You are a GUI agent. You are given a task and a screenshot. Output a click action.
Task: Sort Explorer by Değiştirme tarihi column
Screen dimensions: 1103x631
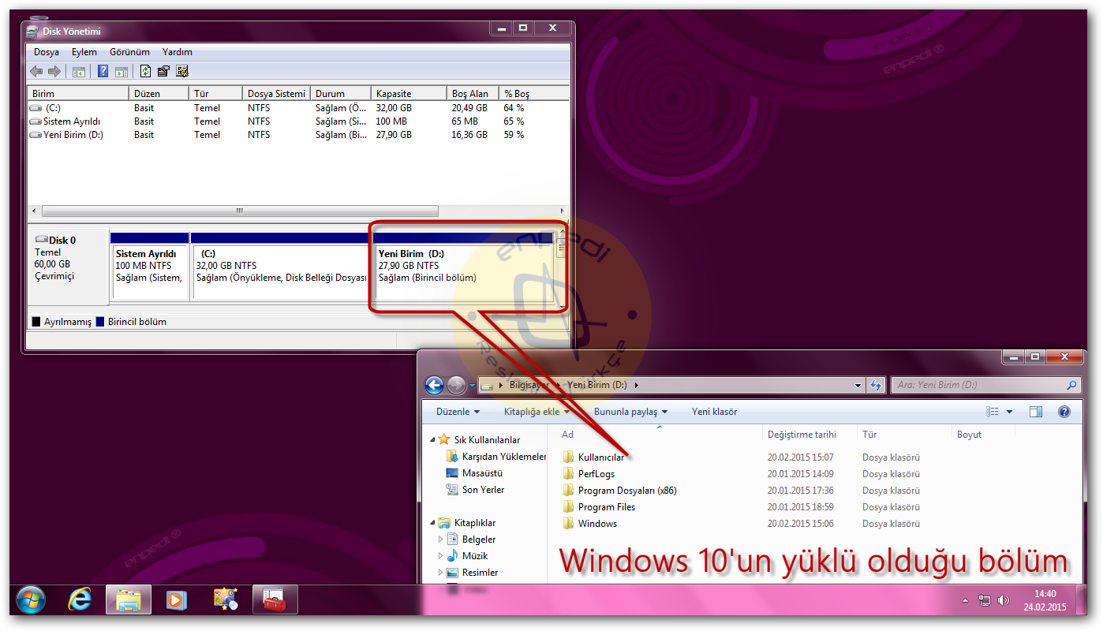click(x=810, y=435)
